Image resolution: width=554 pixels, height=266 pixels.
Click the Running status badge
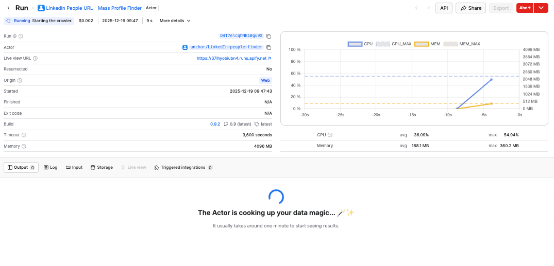coord(39,21)
